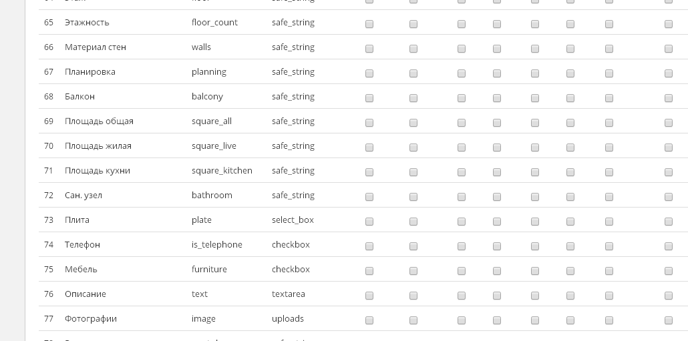Click the Площадь общая field name
688x341 pixels.
99,121
